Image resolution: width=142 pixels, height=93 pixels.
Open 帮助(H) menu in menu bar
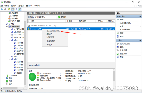point(37,6)
